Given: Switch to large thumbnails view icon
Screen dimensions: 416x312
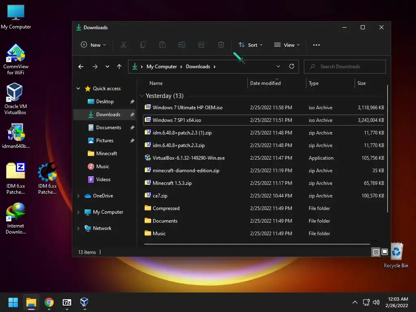Looking at the screenshot, I should click(x=385, y=252).
